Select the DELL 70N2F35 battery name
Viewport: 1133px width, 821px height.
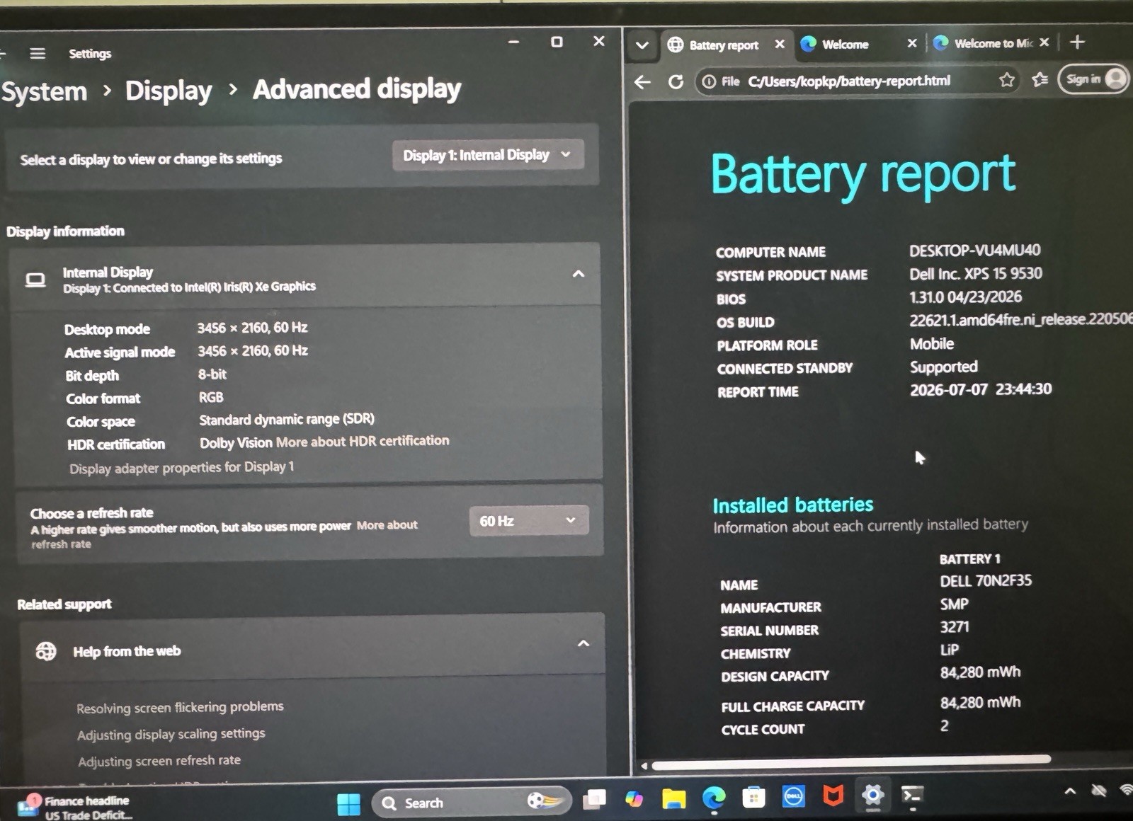pyautogui.click(x=985, y=581)
